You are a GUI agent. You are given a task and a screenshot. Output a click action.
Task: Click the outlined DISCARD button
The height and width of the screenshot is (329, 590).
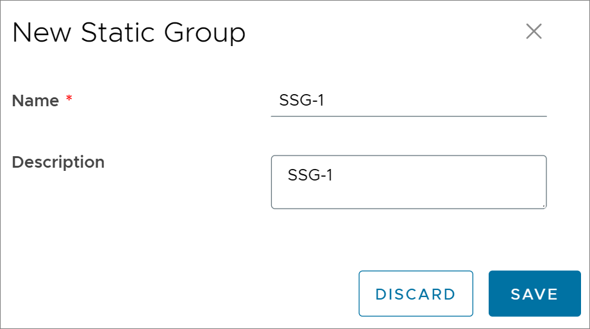[416, 294]
